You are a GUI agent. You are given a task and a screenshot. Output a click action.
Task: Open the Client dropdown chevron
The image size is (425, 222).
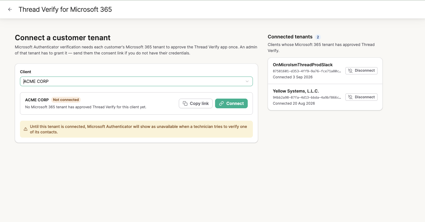click(247, 81)
